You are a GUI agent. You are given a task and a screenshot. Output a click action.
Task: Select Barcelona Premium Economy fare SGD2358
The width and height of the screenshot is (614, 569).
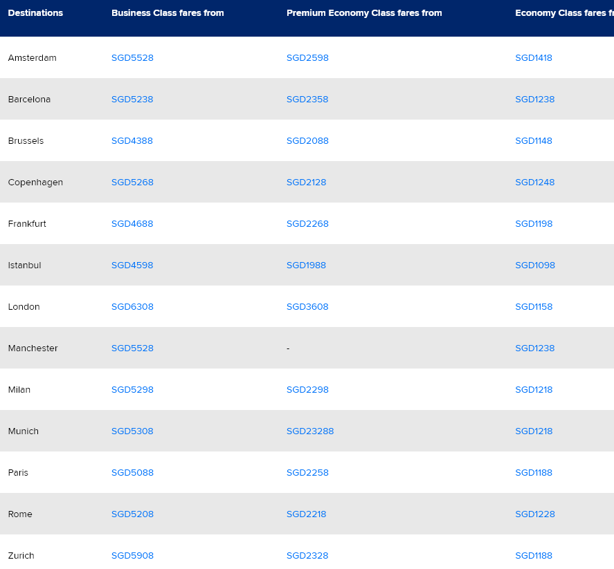coord(307,100)
